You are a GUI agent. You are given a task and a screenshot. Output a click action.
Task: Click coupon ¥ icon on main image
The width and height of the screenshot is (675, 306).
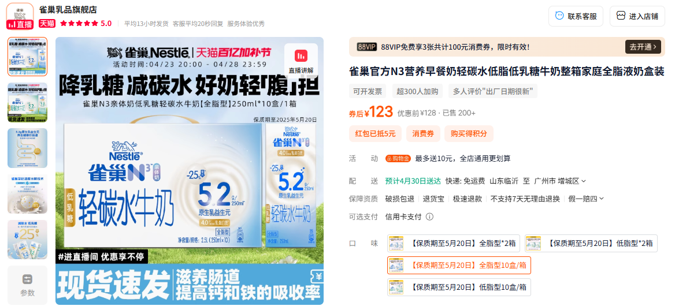pyautogui.click(x=318, y=277)
